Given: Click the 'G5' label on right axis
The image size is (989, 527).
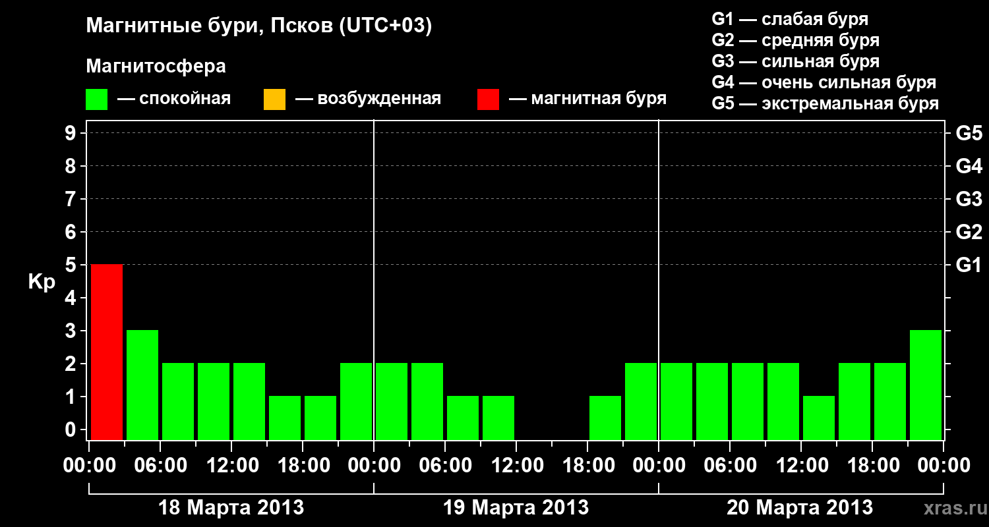Looking at the screenshot, I should click(969, 134).
